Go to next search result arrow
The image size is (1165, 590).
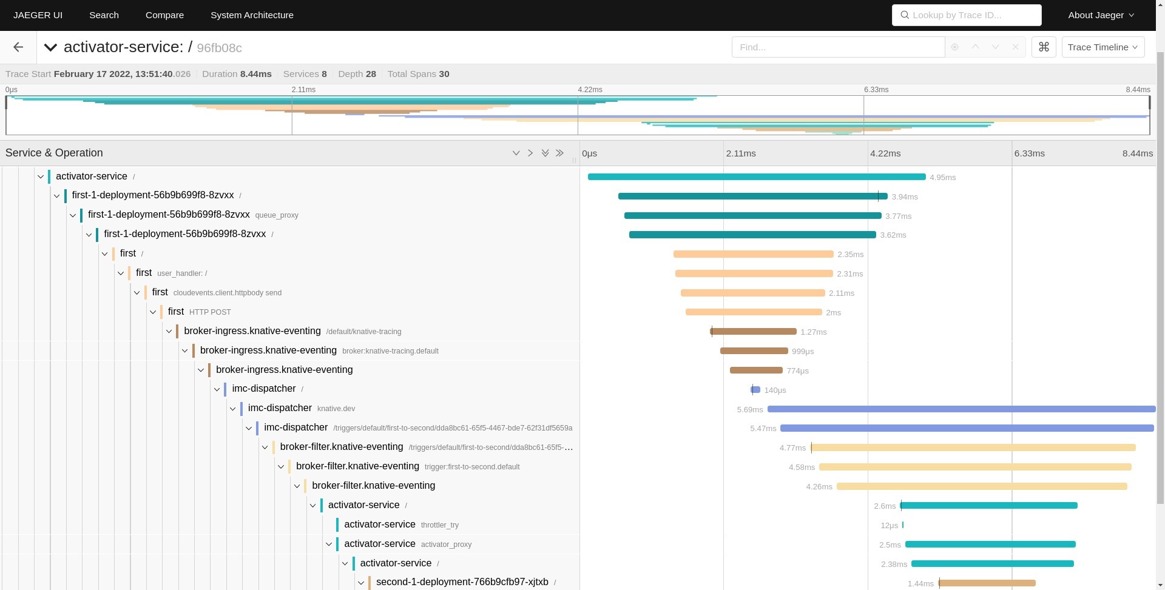[x=995, y=47]
